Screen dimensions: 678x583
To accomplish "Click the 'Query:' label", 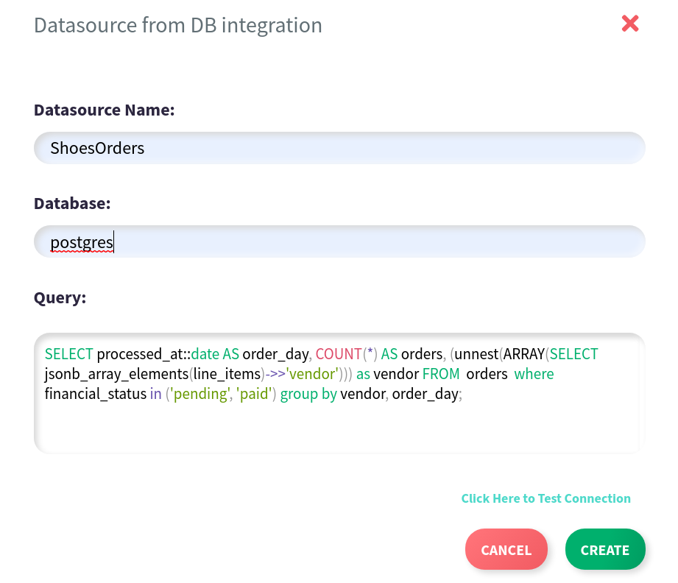I will [60, 297].
